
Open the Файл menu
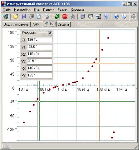(6, 10)
